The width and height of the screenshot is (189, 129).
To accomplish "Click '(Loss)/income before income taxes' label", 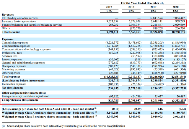I will tap(23, 81).
